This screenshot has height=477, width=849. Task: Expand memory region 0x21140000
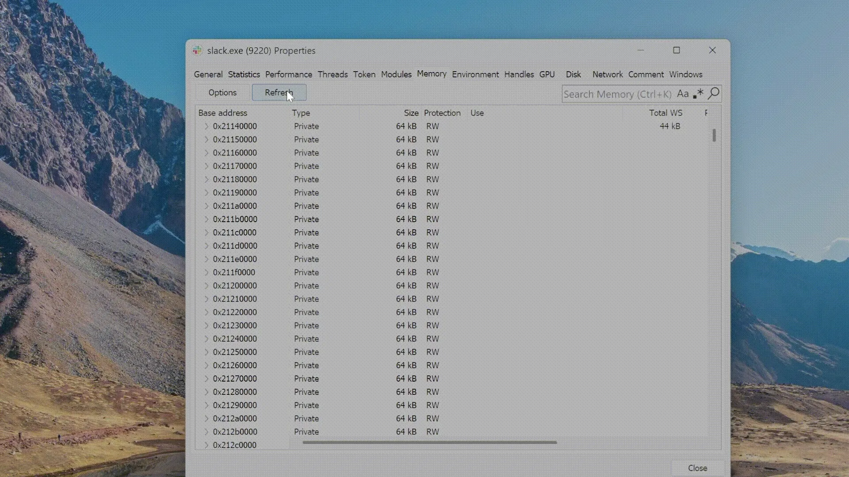click(x=206, y=126)
